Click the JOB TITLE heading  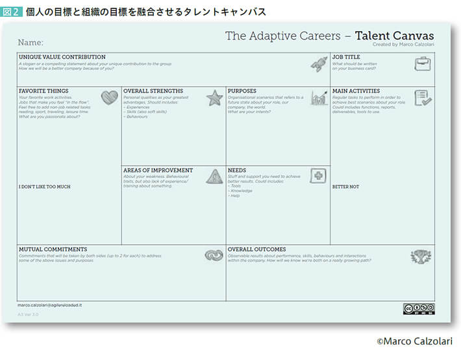pos(346,57)
